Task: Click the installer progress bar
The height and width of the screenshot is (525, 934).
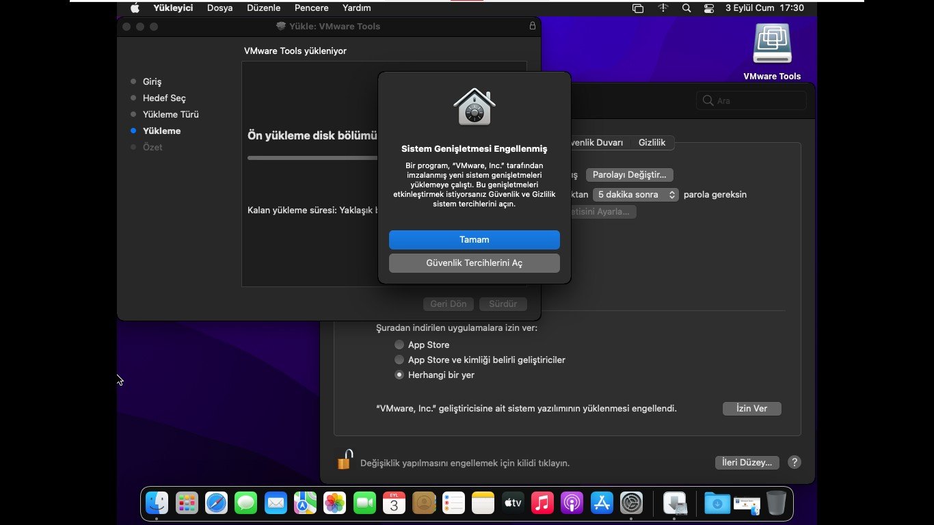Action: [313, 158]
